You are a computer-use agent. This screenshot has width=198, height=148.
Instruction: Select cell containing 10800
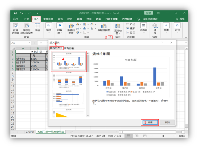point(38,62)
